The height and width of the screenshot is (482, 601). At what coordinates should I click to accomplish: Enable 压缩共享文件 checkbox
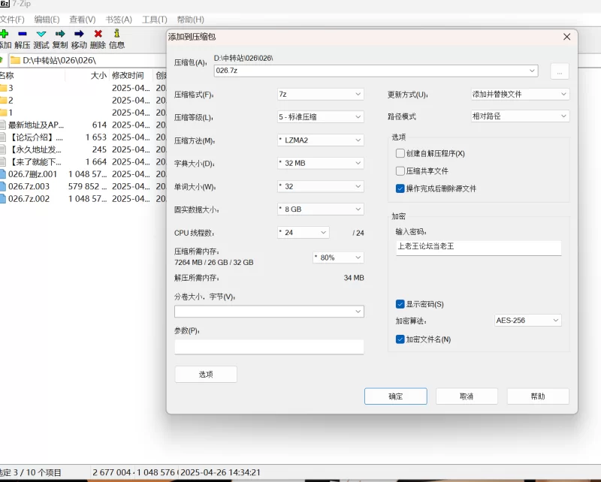[400, 171]
